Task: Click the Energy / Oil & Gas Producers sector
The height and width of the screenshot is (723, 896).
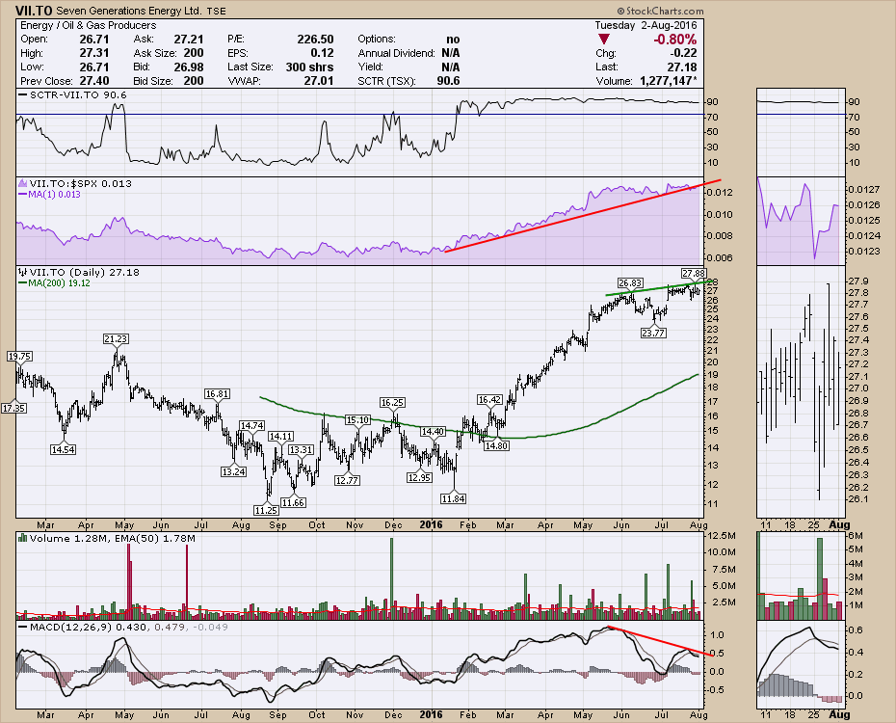Action: pyautogui.click(x=88, y=25)
